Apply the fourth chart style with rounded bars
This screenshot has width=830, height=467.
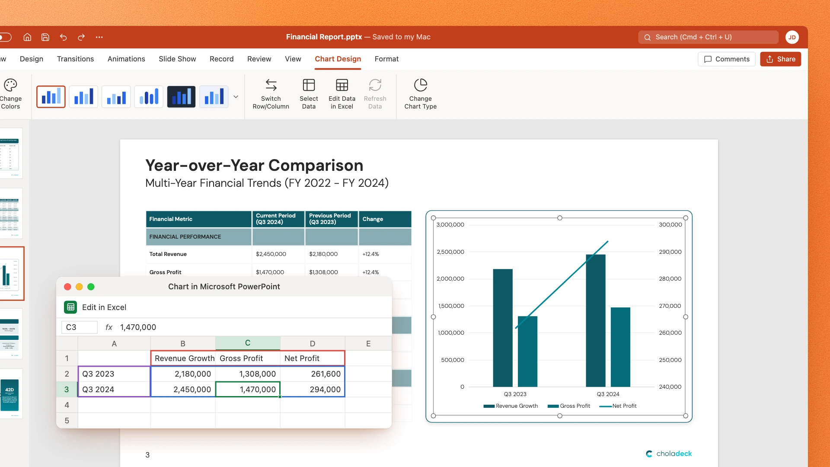[x=149, y=96]
